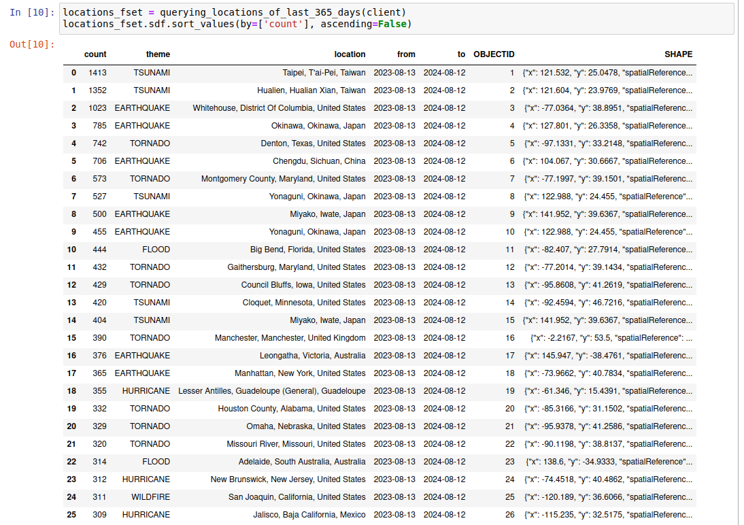Click the WILDFIRE theme cell
The height and width of the screenshot is (525, 744).
click(150, 497)
